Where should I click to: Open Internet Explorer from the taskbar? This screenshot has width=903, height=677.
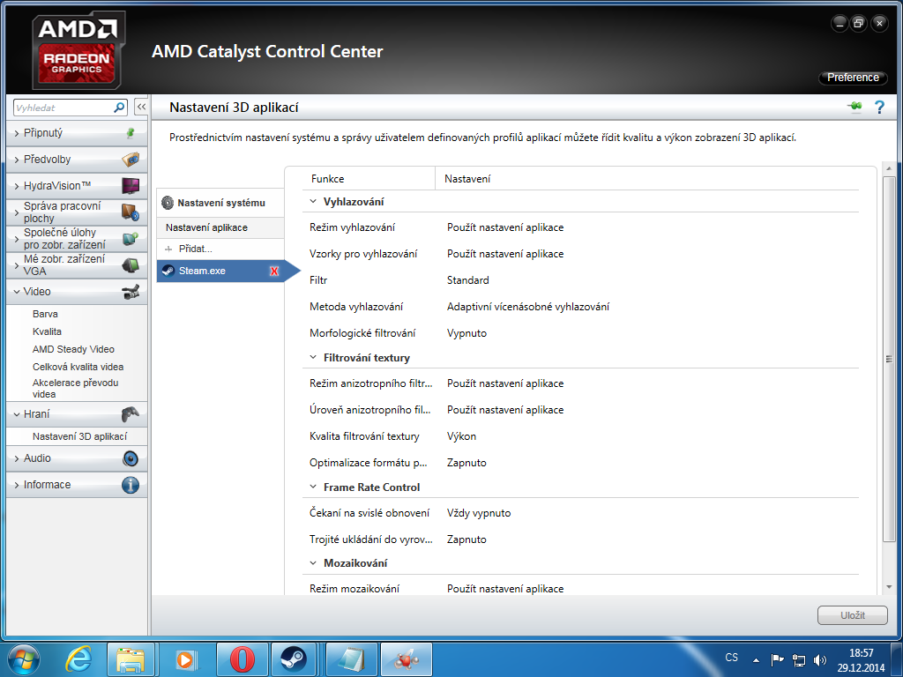coord(79,658)
